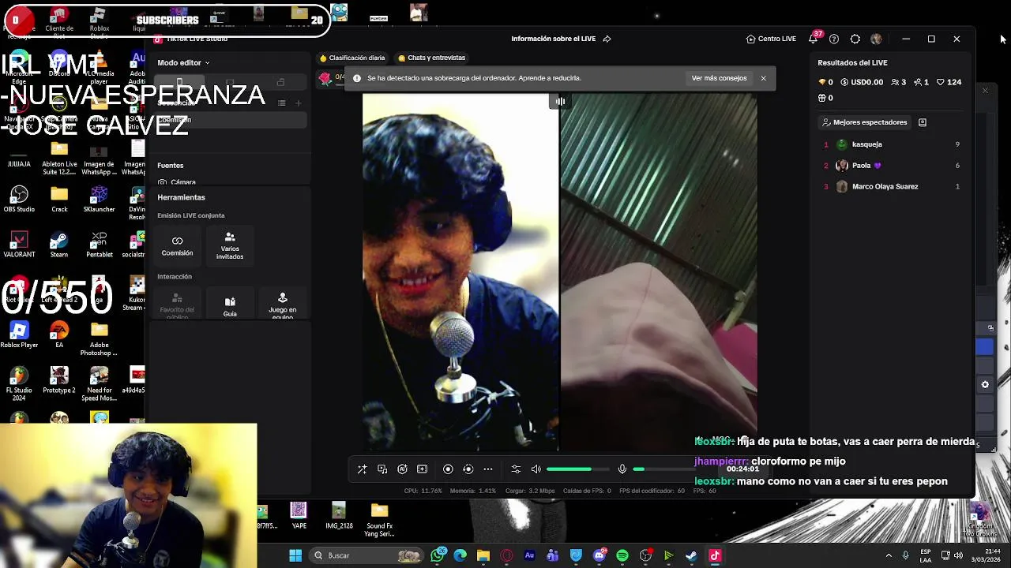Screen dimensions: 1011x568
Task: Click the likes count 124
Action: [948, 82]
